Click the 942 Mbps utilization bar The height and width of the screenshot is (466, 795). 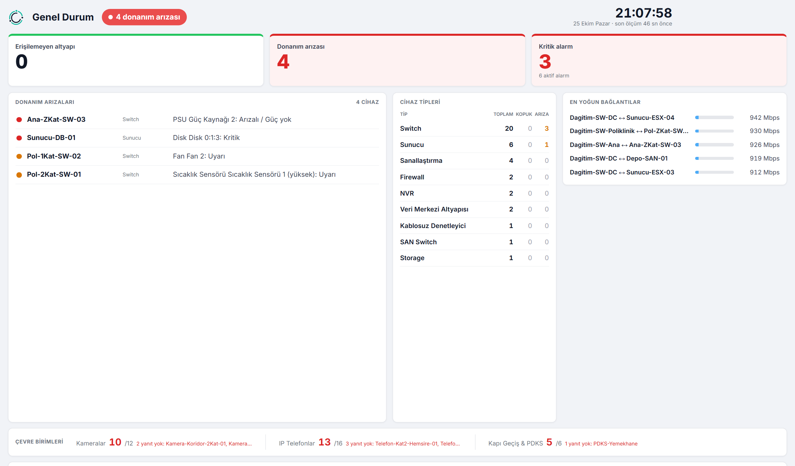[715, 117]
